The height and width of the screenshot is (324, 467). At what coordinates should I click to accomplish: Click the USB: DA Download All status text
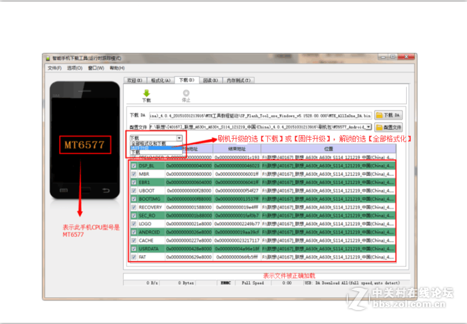[x=352, y=283]
